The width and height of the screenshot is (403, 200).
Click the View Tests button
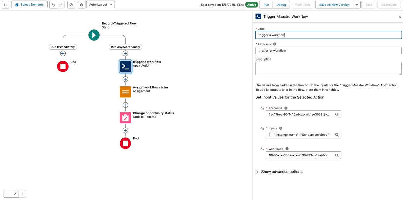pyautogui.click(x=303, y=5)
